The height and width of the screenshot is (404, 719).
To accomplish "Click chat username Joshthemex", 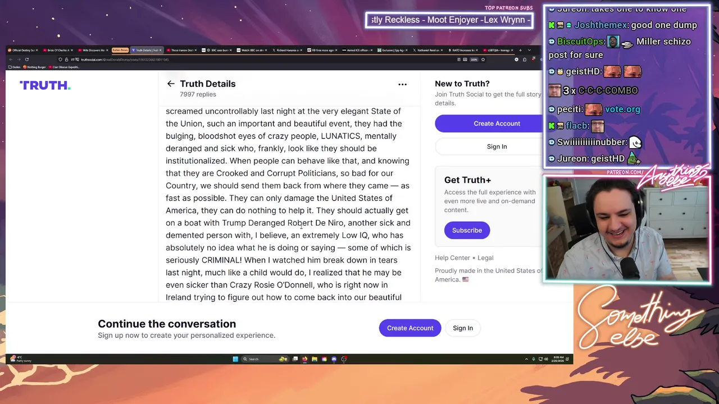I will [x=600, y=25].
